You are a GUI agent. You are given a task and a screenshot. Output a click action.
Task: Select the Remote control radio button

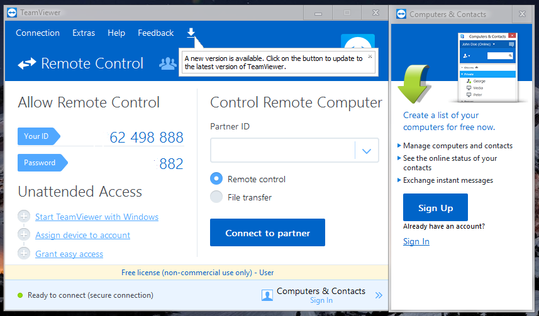pyautogui.click(x=216, y=178)
